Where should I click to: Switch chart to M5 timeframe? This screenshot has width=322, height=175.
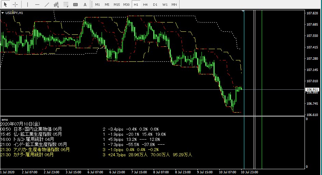coord(107,4)
